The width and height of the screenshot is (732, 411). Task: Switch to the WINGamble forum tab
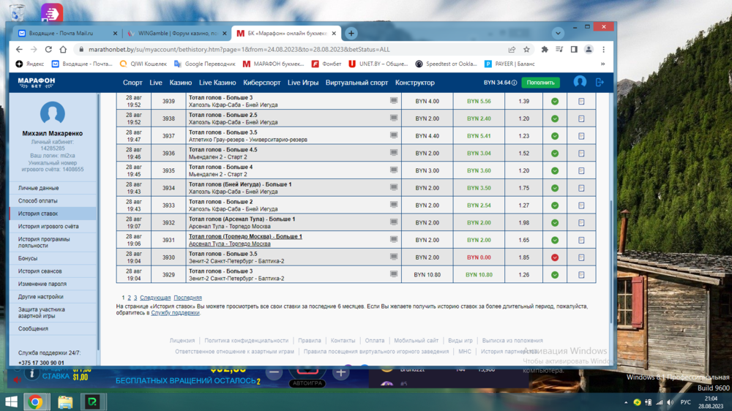coord(174,33)
